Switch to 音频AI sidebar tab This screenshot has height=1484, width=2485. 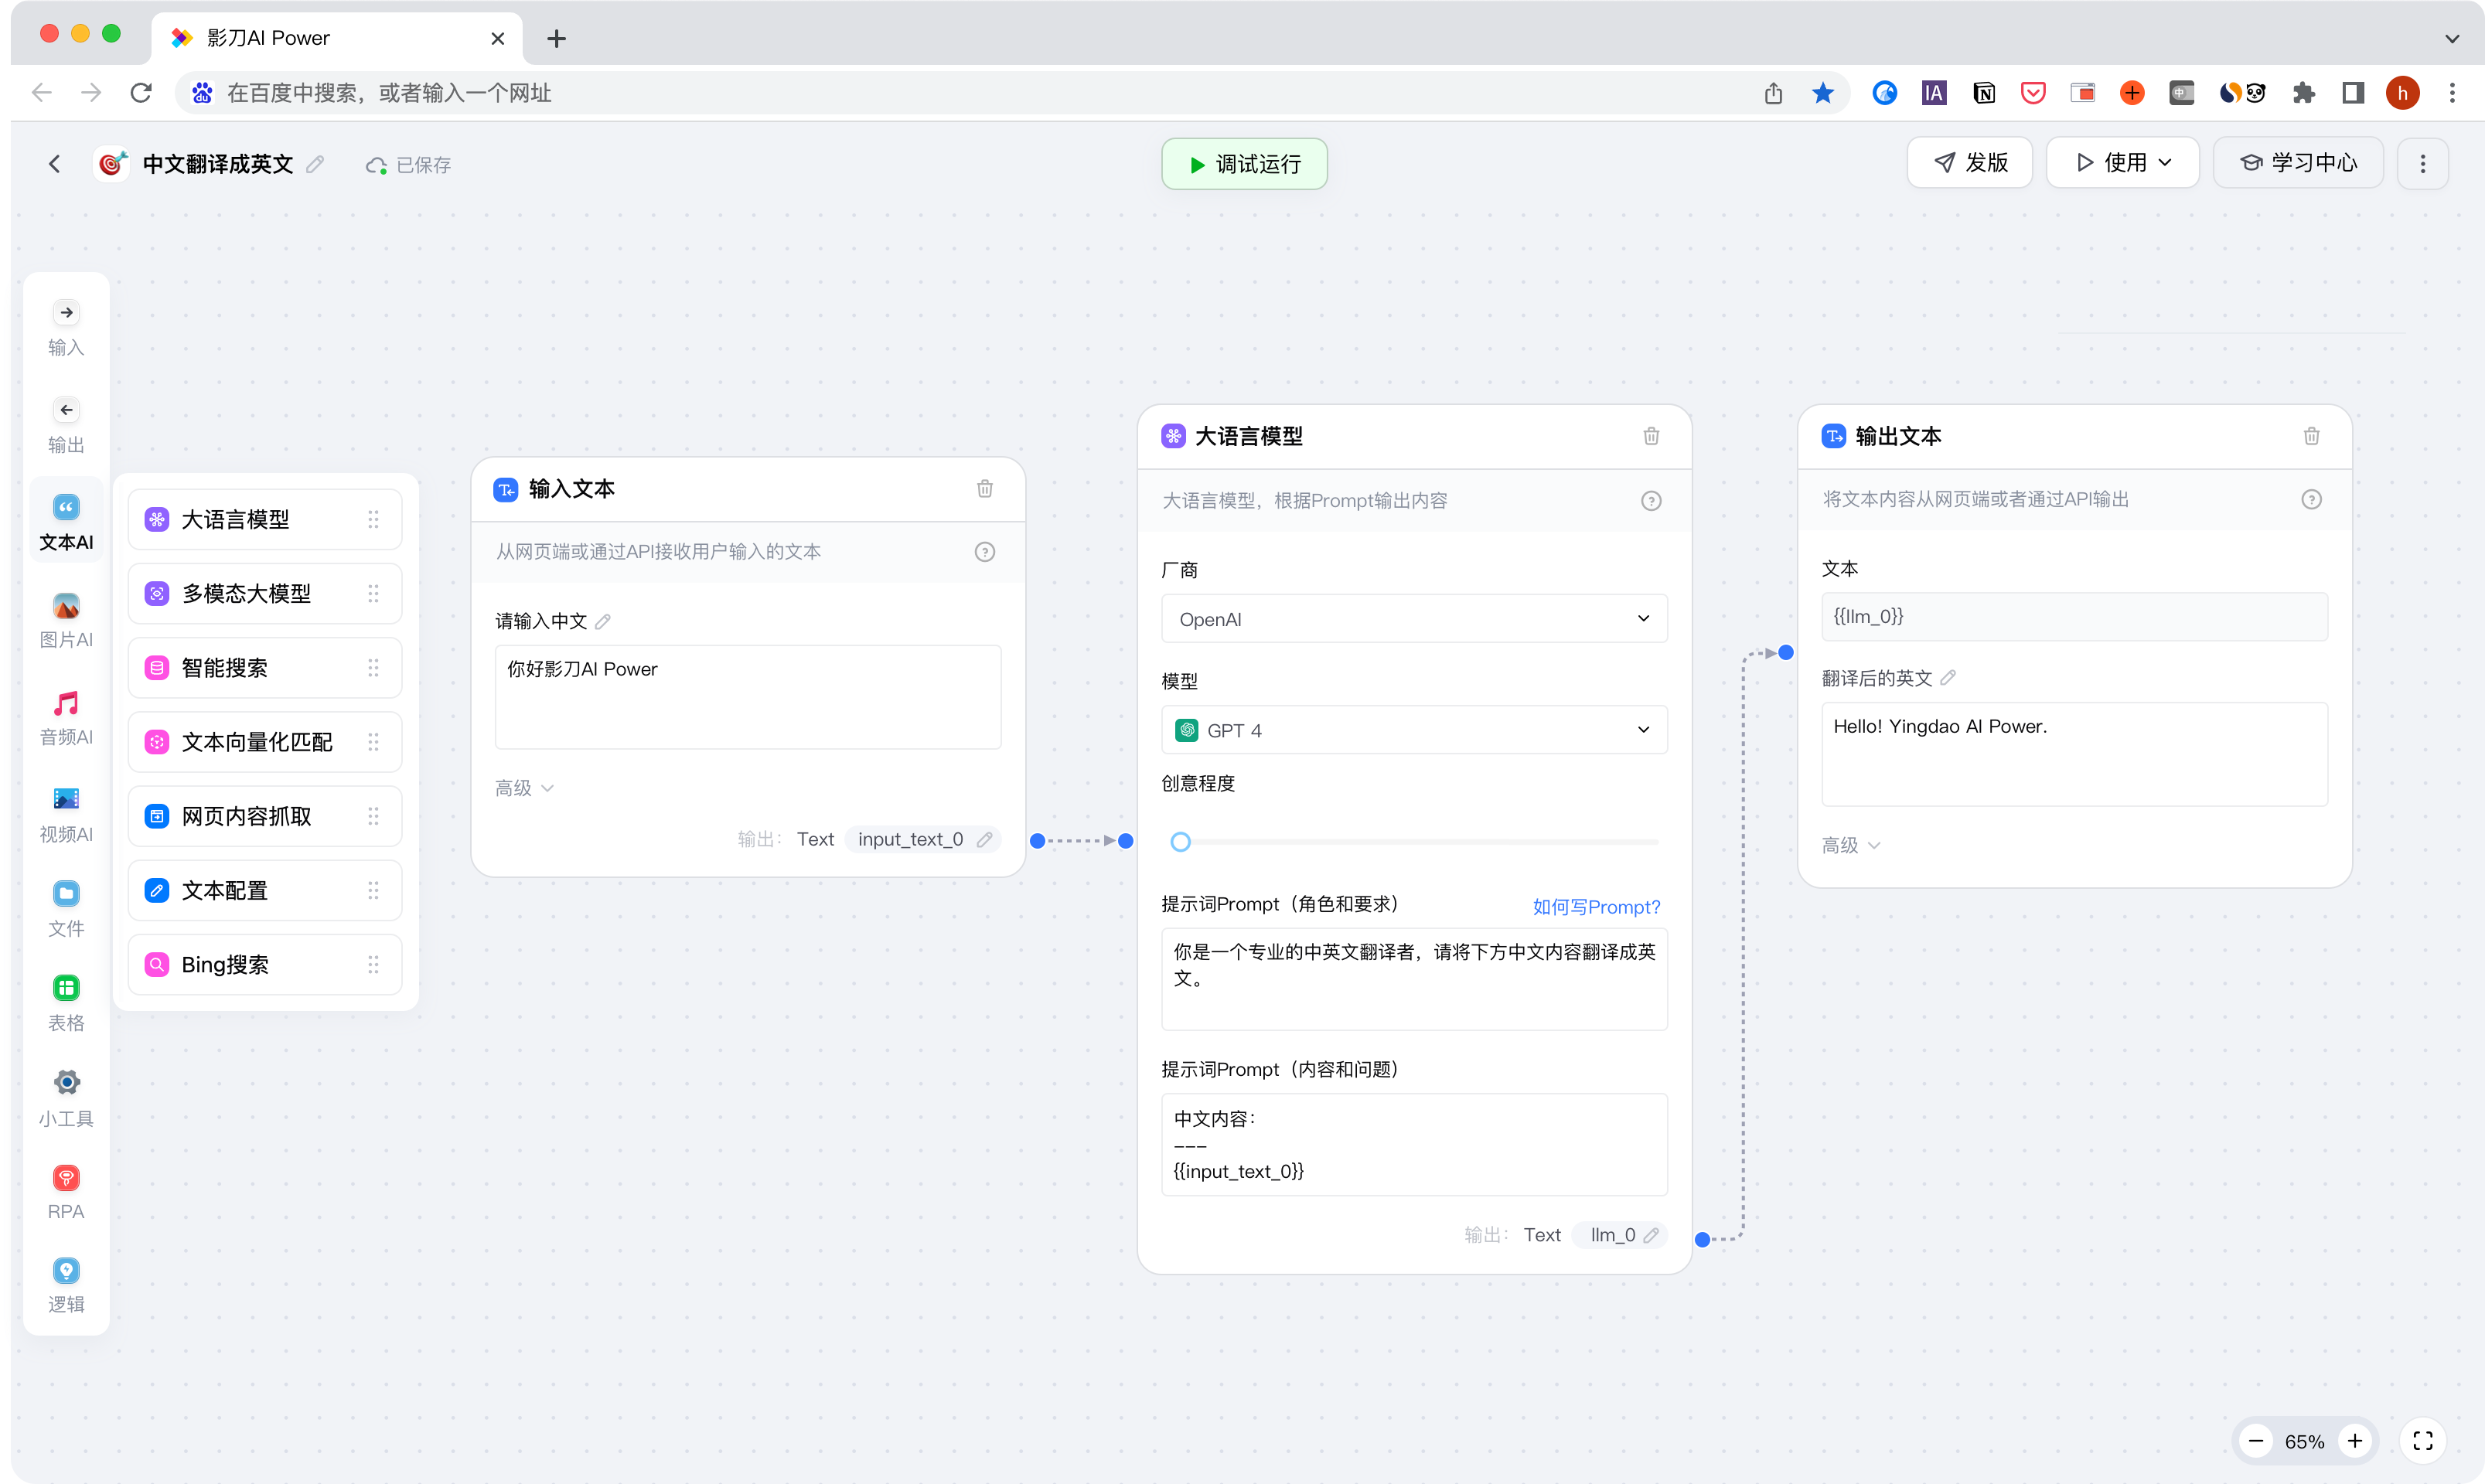click(x=66, y=717)
